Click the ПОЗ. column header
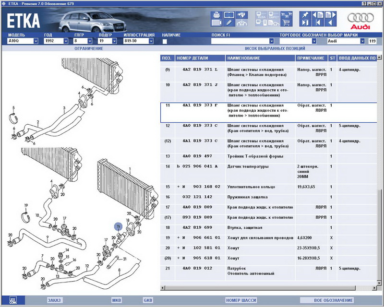The height and width of the screenshot is (307, 384). (x=168, y=58)
